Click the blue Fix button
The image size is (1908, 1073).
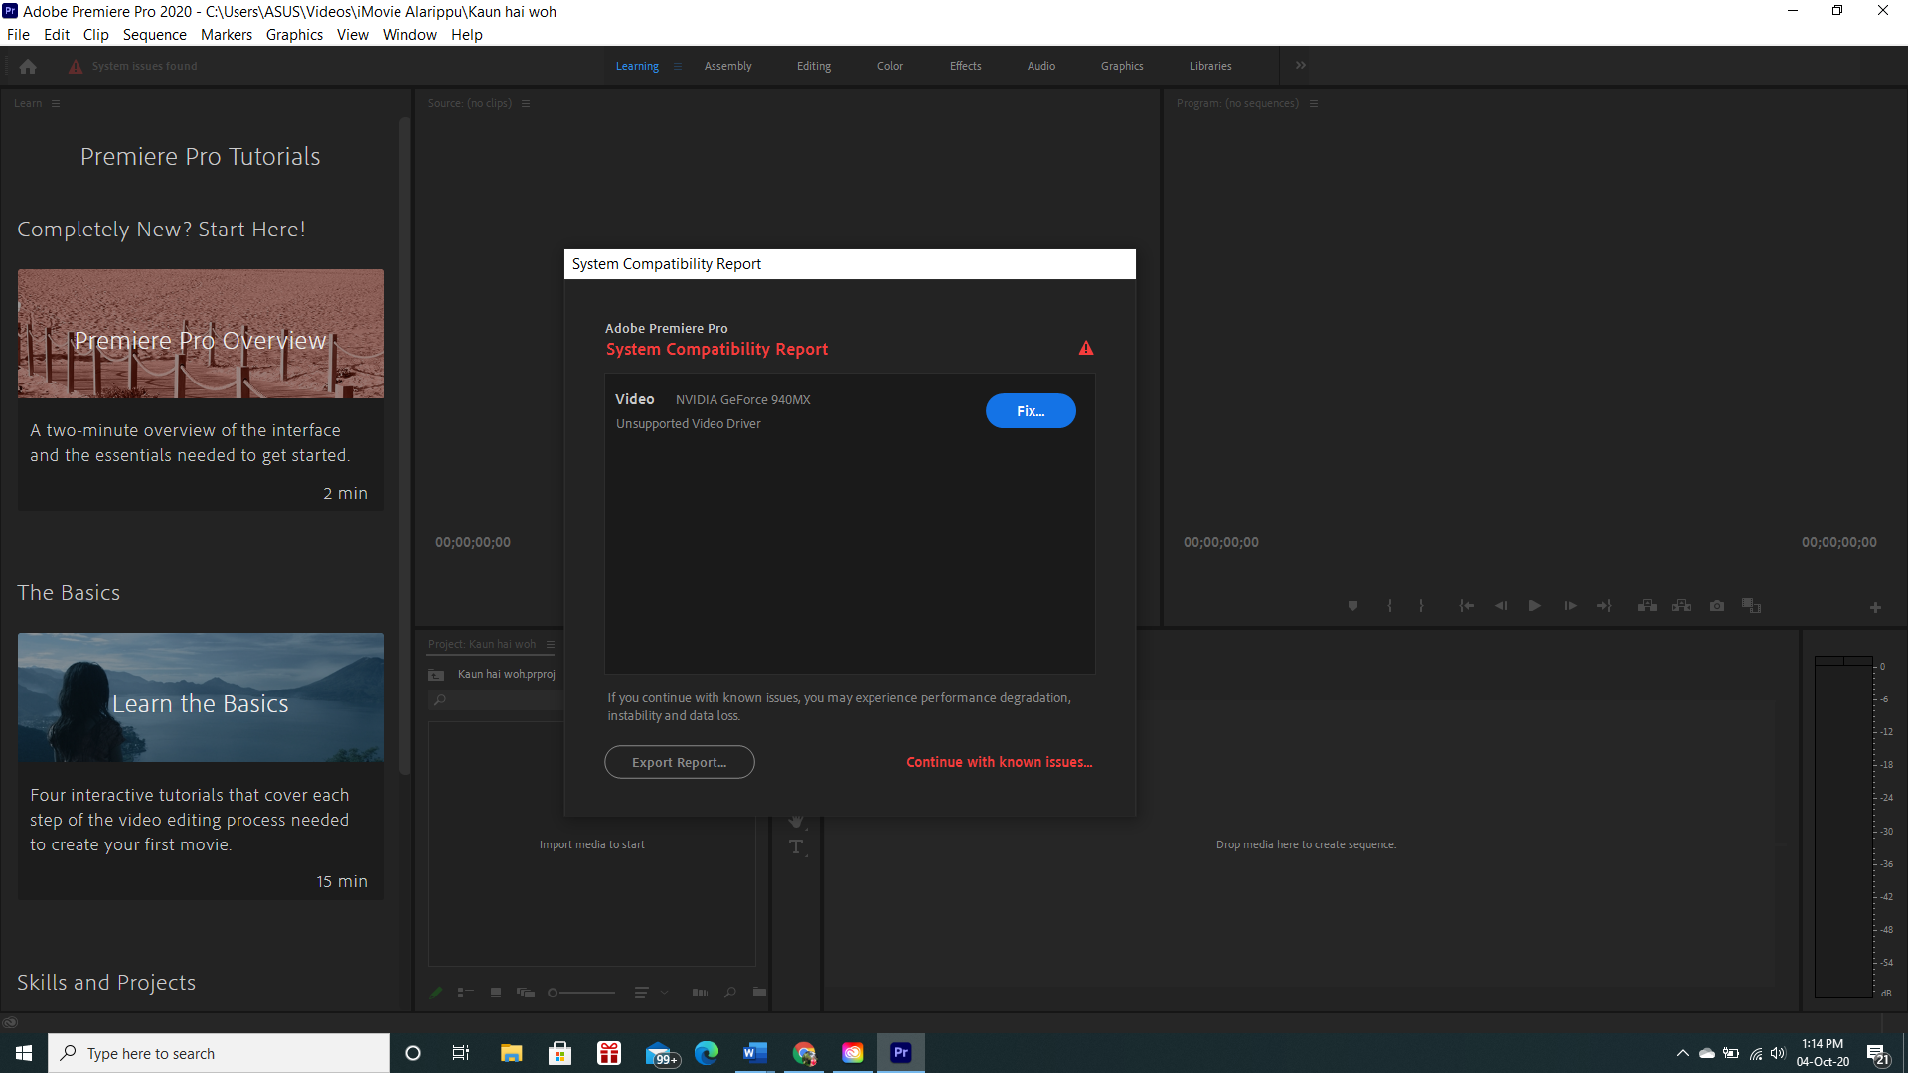[1031, 411]
